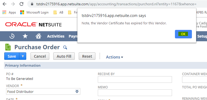Screen dimensions: 207x100
Task: Click the green Purchase Order record icon
Action: coord(8,47)
